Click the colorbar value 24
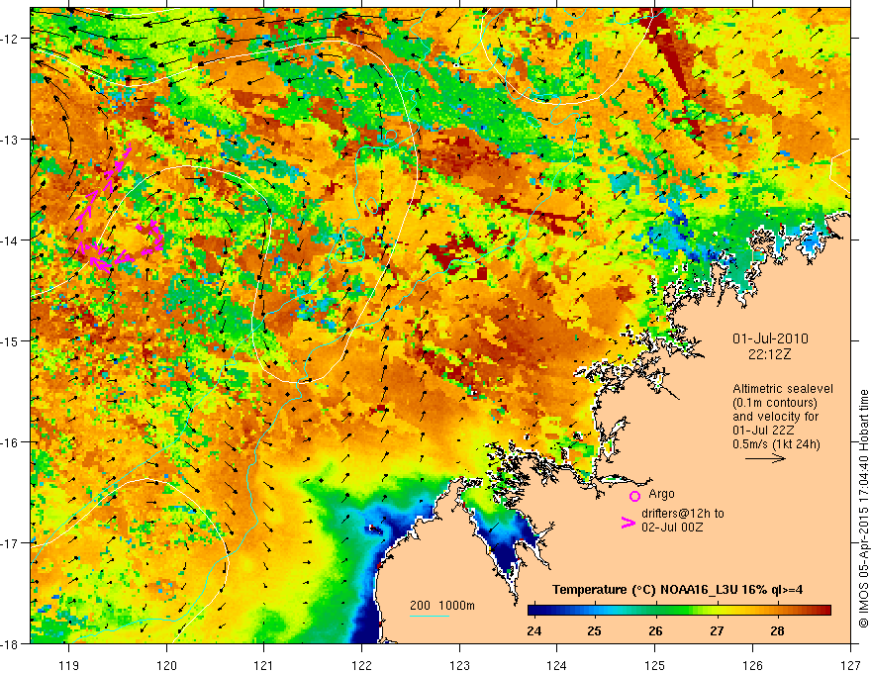 [x=533, y=630]
